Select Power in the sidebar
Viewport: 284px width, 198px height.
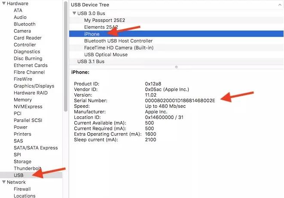[21, 127]
